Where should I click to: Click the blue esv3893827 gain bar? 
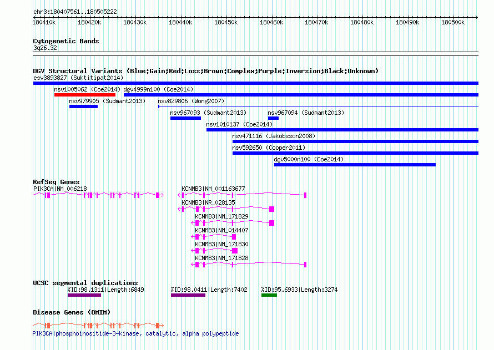click(x=256, y=83)
